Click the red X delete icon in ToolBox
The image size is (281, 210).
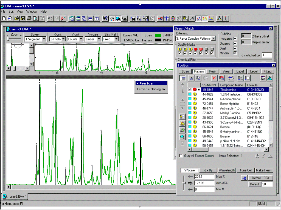[x=214, y=78]
